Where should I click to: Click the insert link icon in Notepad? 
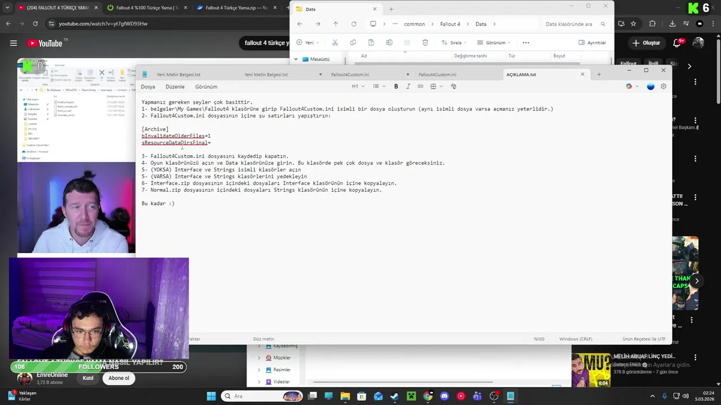pyautogui.click(x=420, y=87)
